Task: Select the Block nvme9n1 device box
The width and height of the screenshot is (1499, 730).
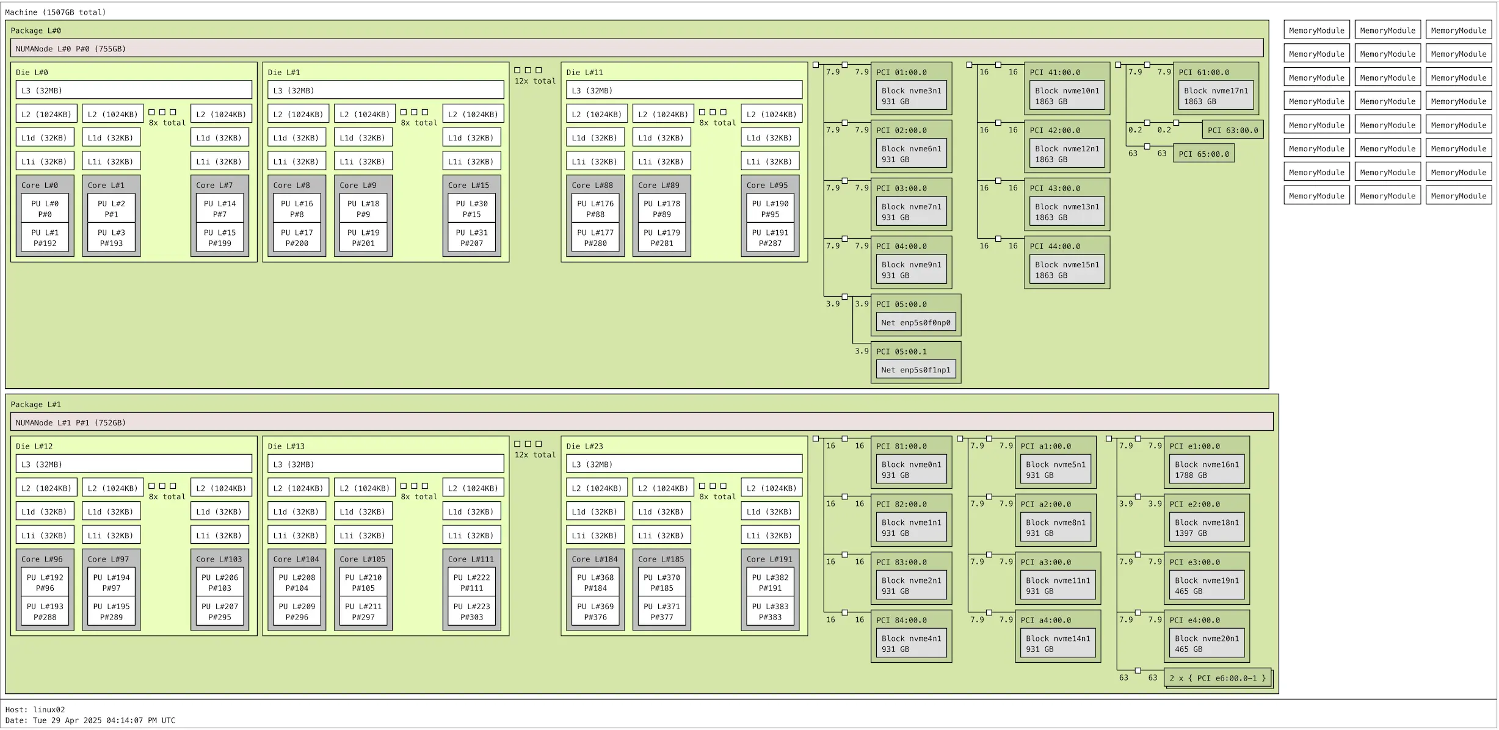Action: tap(912, 270)
